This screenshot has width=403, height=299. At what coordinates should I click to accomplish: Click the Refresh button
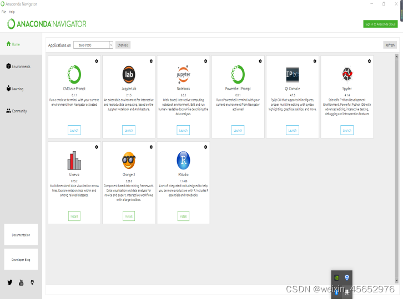tap(390, 45)
